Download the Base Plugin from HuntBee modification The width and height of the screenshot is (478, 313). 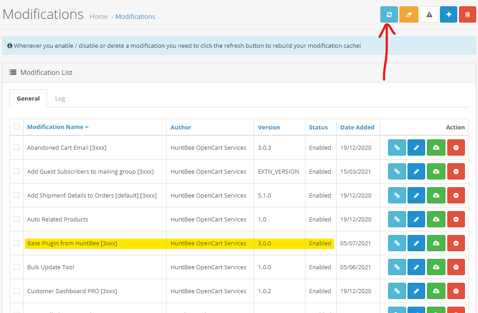click(436, 243)
